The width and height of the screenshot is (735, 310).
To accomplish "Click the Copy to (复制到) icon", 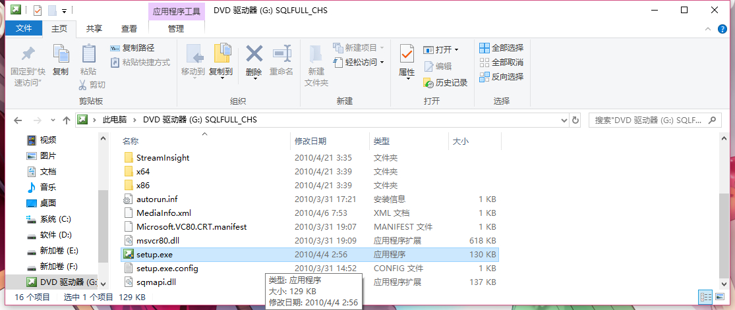I will [x=221, y=55].
